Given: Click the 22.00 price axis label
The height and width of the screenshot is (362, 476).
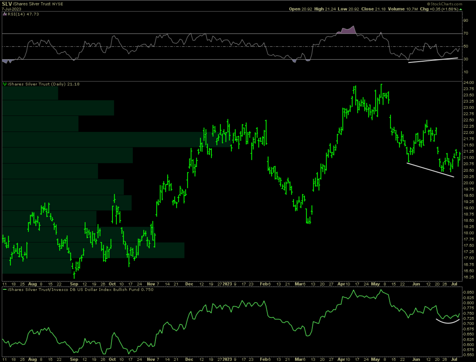Looking at the screenshot, I should pyautogui.click(x=469, y=133).
